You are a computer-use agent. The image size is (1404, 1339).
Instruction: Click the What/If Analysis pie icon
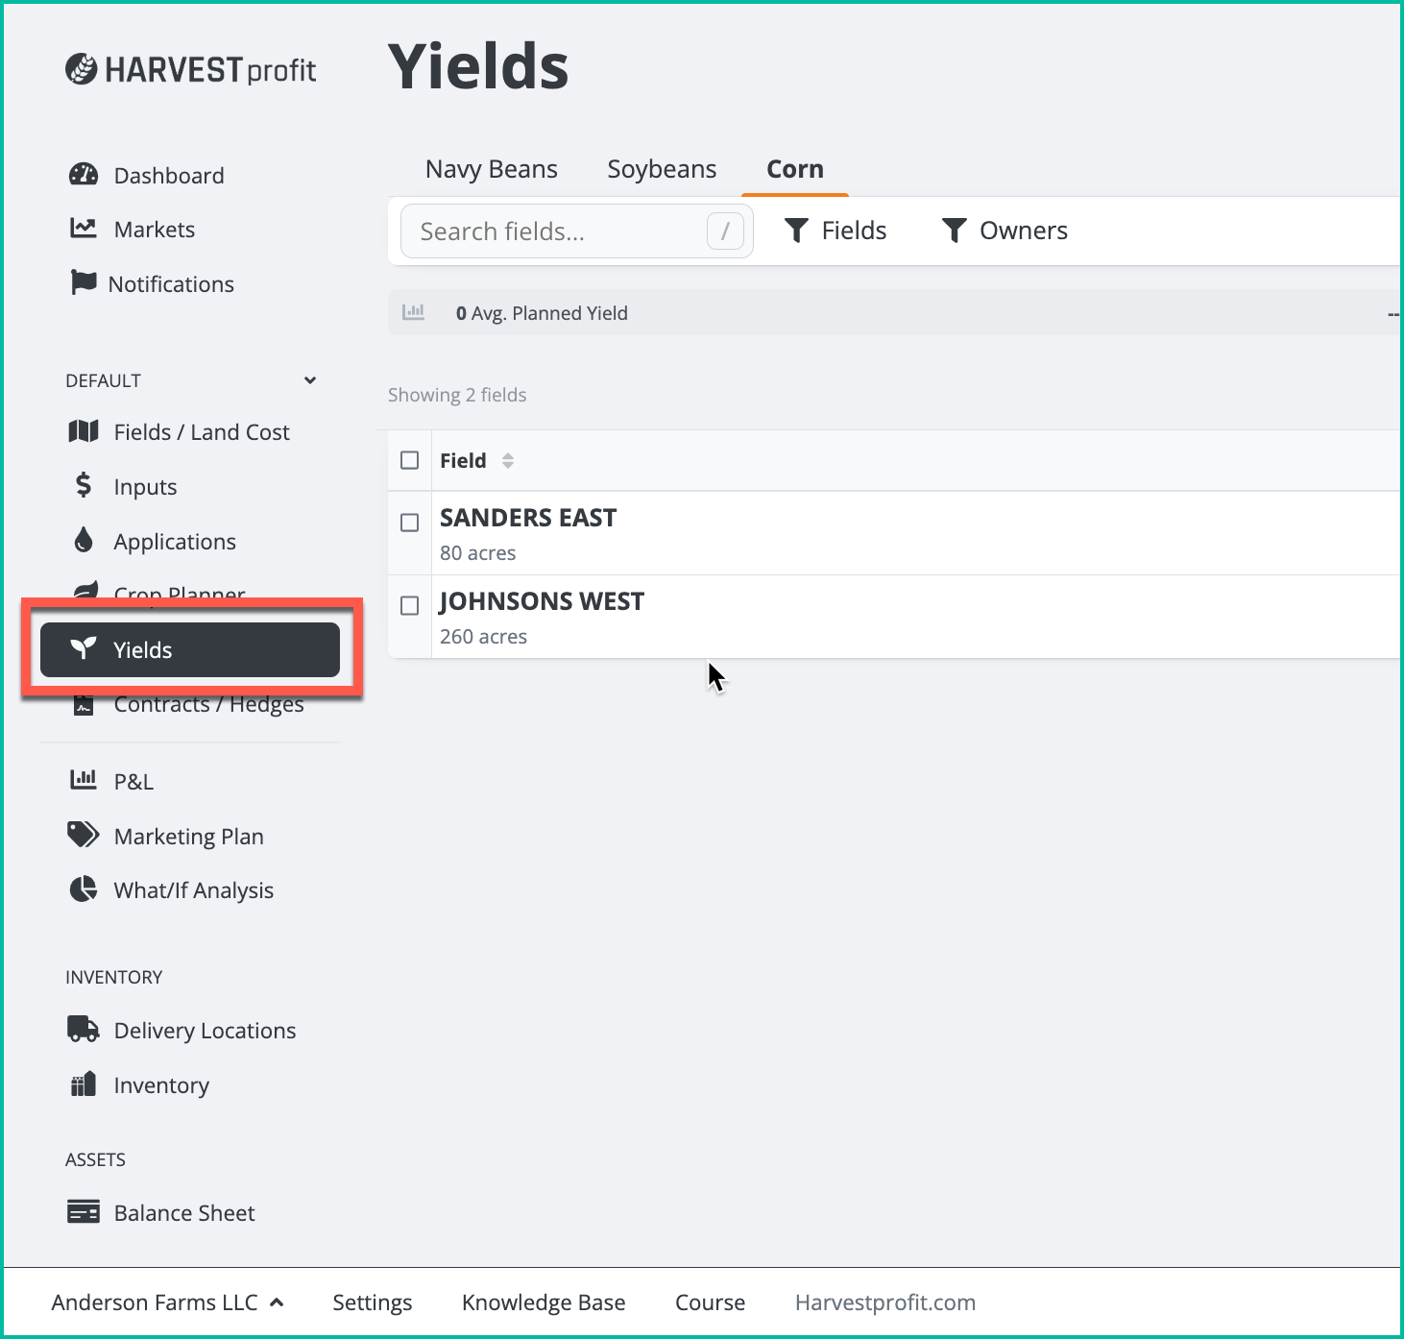click(84, 889)
